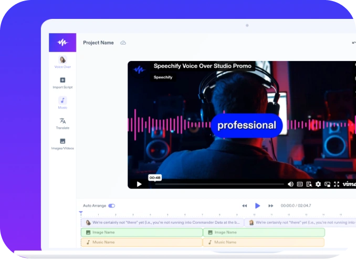Open the Music panel
The width and height of the screenshot is (356, 259).
pyautogui.click(x=62, y=103)
